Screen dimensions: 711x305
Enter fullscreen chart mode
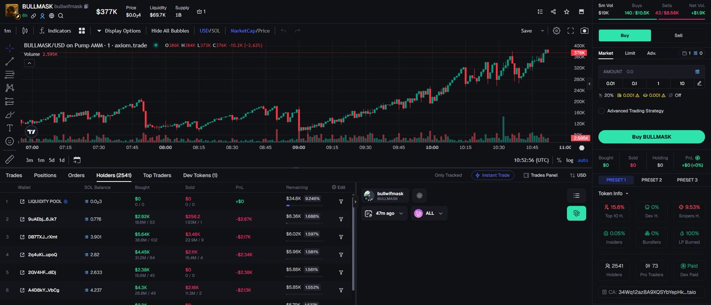pyautogui.click(x=571, y=30)
